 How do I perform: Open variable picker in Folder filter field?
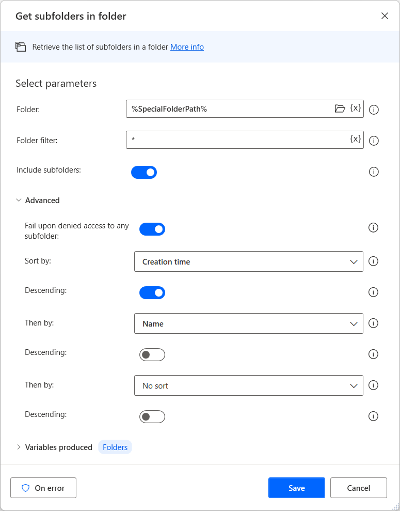356,140
